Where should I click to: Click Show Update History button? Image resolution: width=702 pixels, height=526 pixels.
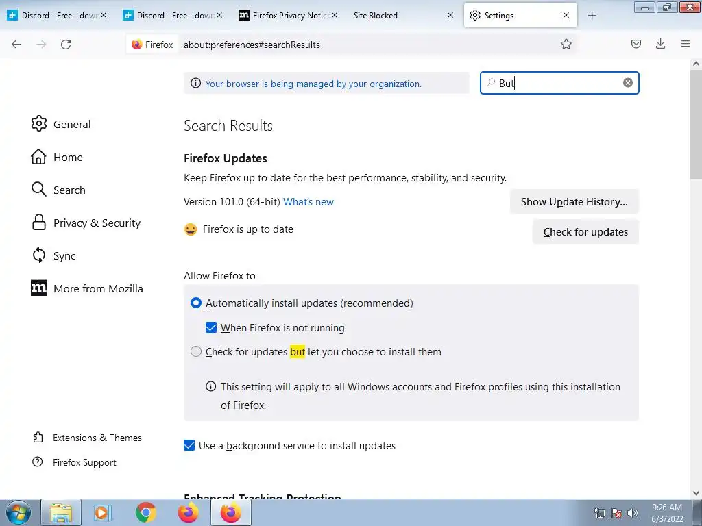click(x=574, y=202)
